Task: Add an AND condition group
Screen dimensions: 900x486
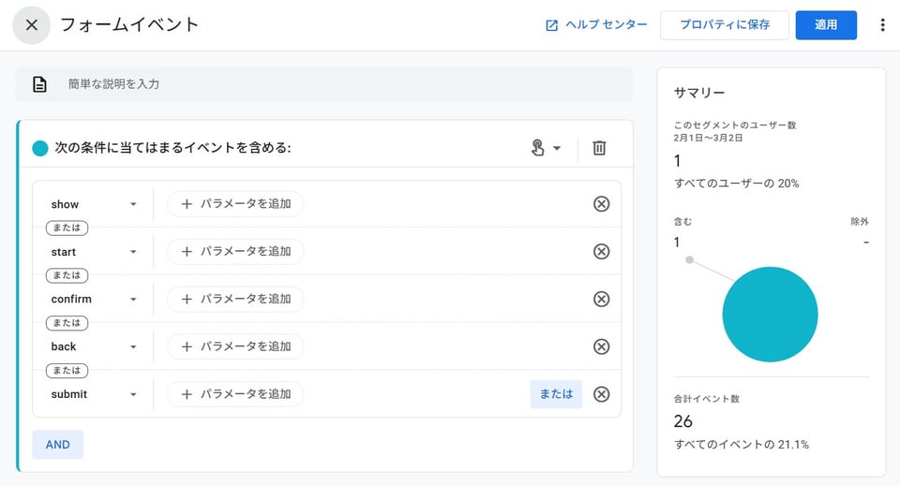Action: (57, 445)
